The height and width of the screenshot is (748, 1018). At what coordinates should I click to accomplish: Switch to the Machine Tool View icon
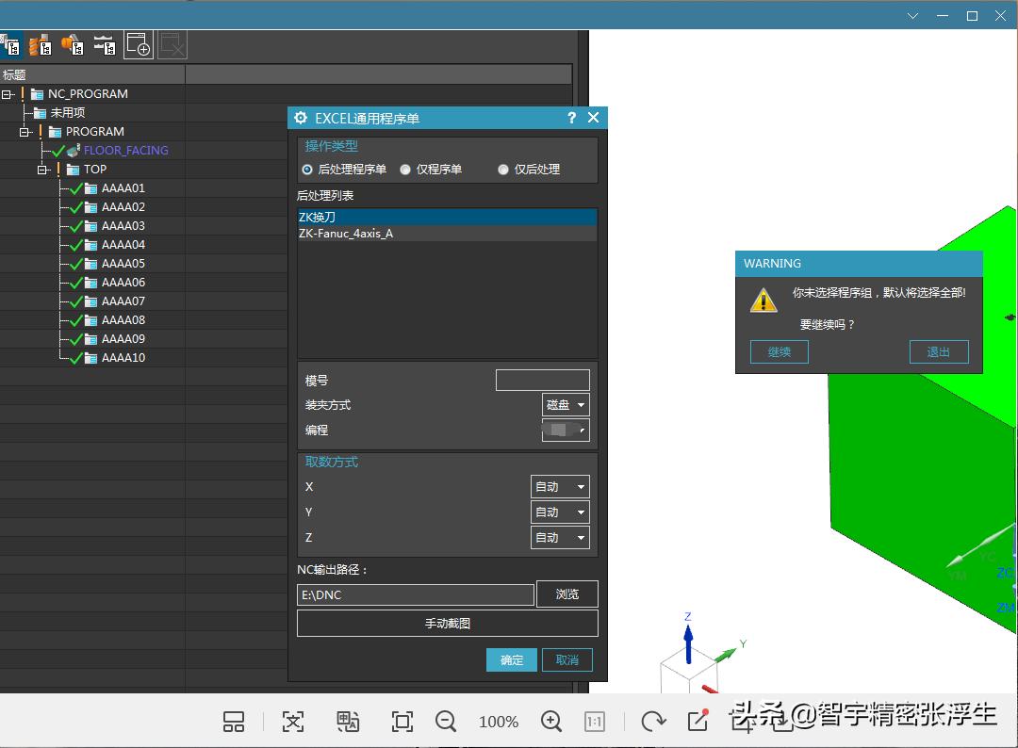tap(40, 44)
